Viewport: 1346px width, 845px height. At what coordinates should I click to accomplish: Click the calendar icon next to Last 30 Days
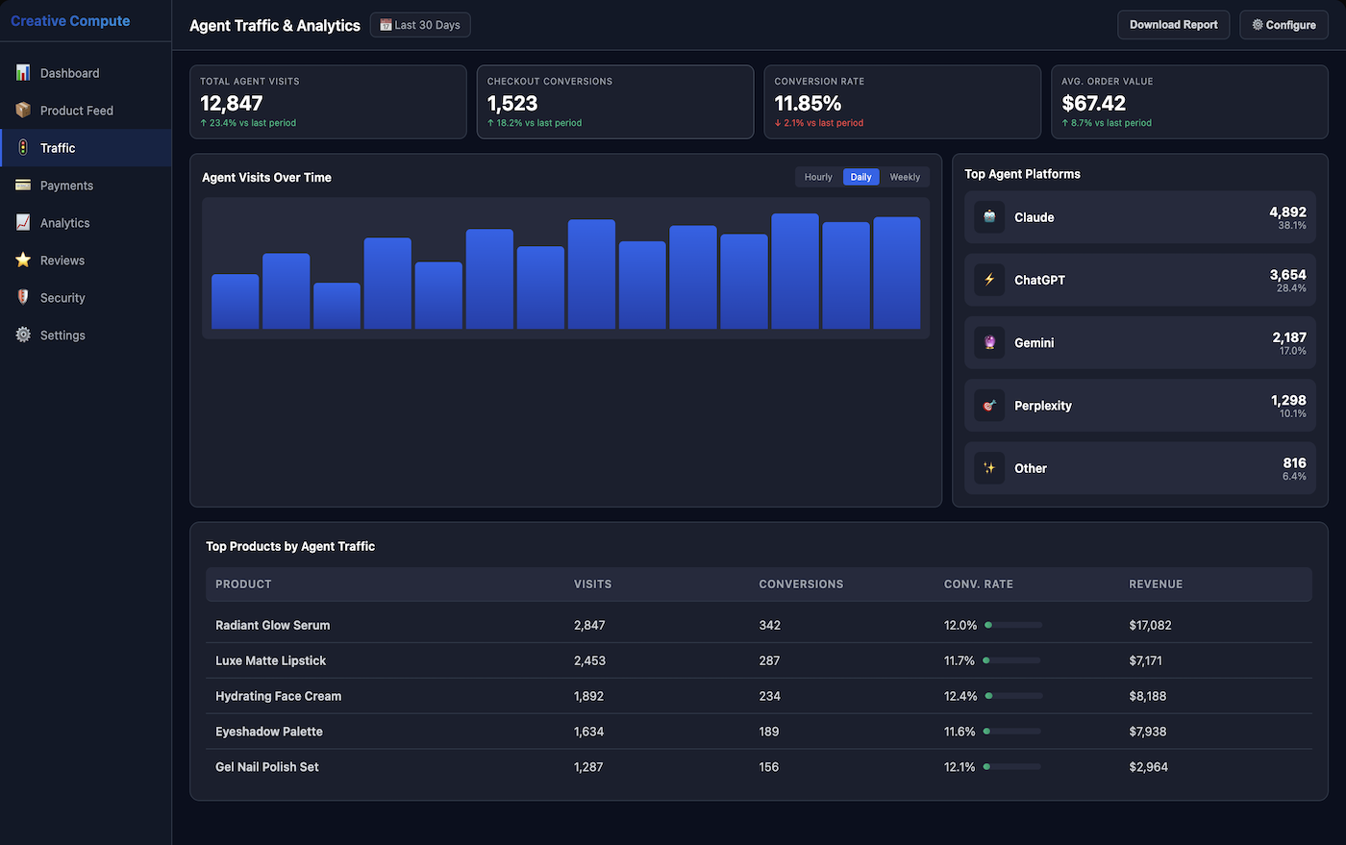point(386,25)
